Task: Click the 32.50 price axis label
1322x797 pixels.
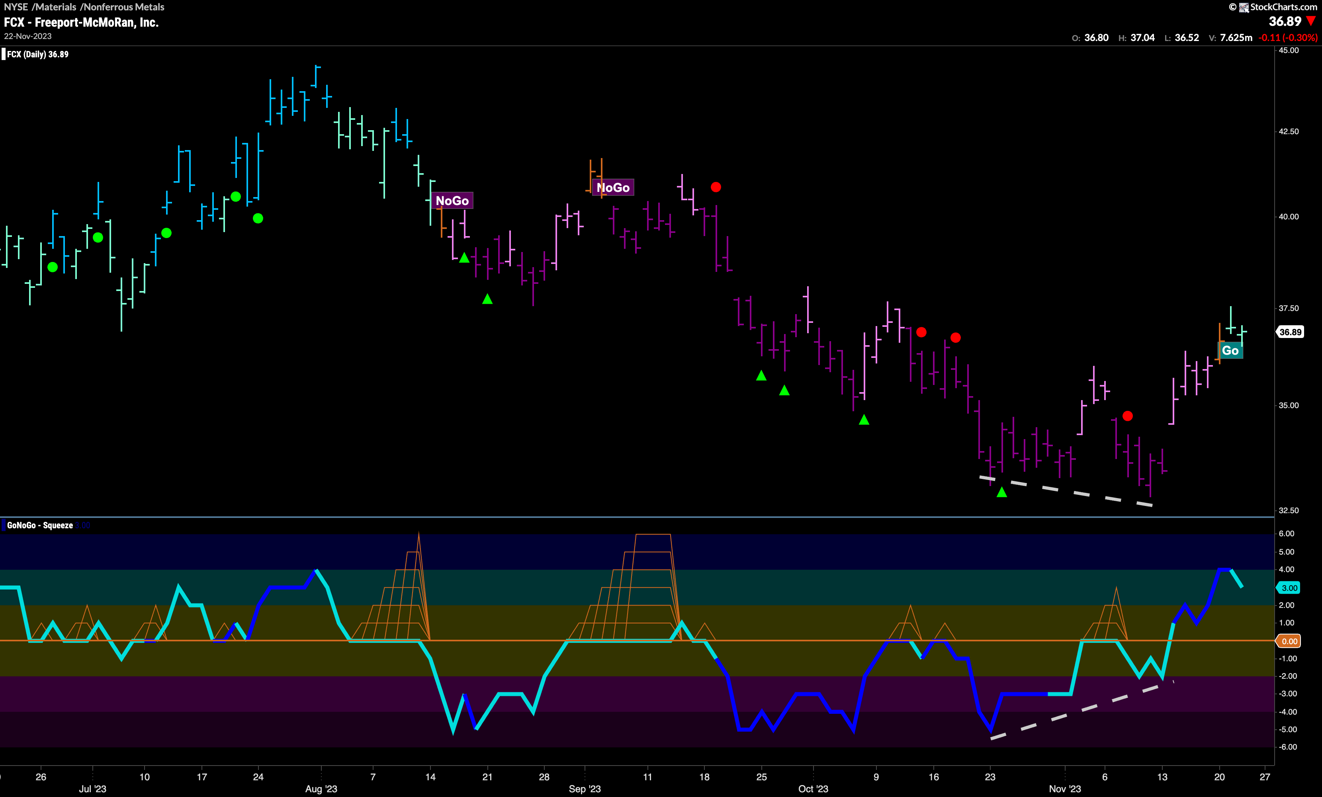Action: [1288, 510]
